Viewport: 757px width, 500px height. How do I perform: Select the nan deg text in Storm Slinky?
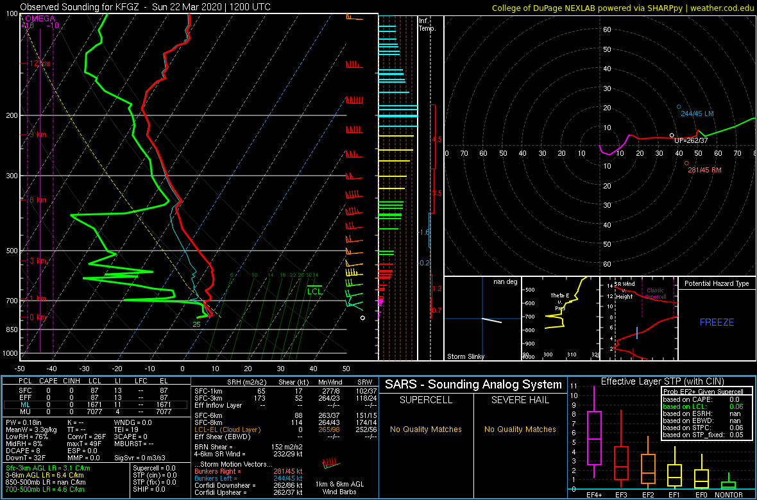506,281
